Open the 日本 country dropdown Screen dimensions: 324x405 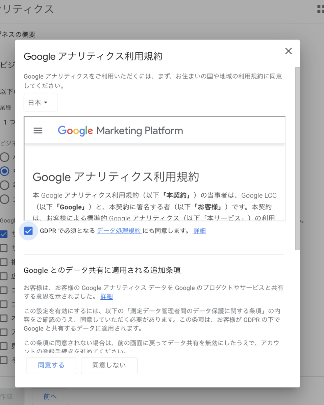click(x=41, y=103)
